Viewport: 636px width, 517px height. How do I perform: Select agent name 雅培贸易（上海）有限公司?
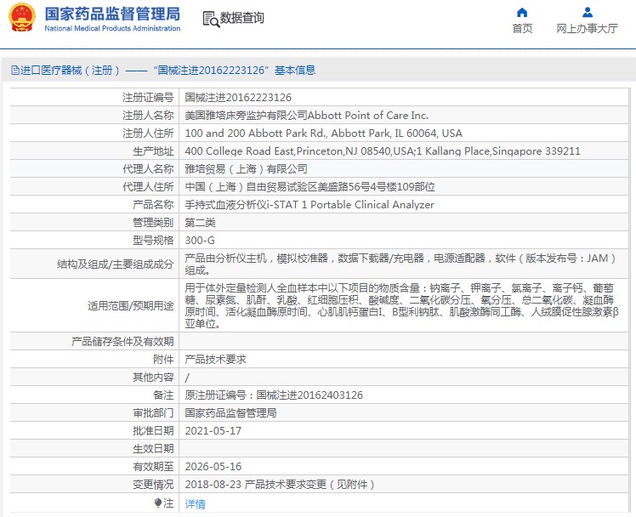click(x=247, y=168)
